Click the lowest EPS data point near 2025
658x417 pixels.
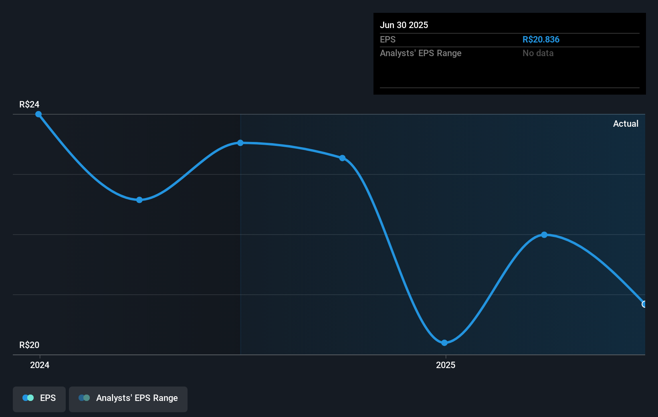(x=445, y=342)
